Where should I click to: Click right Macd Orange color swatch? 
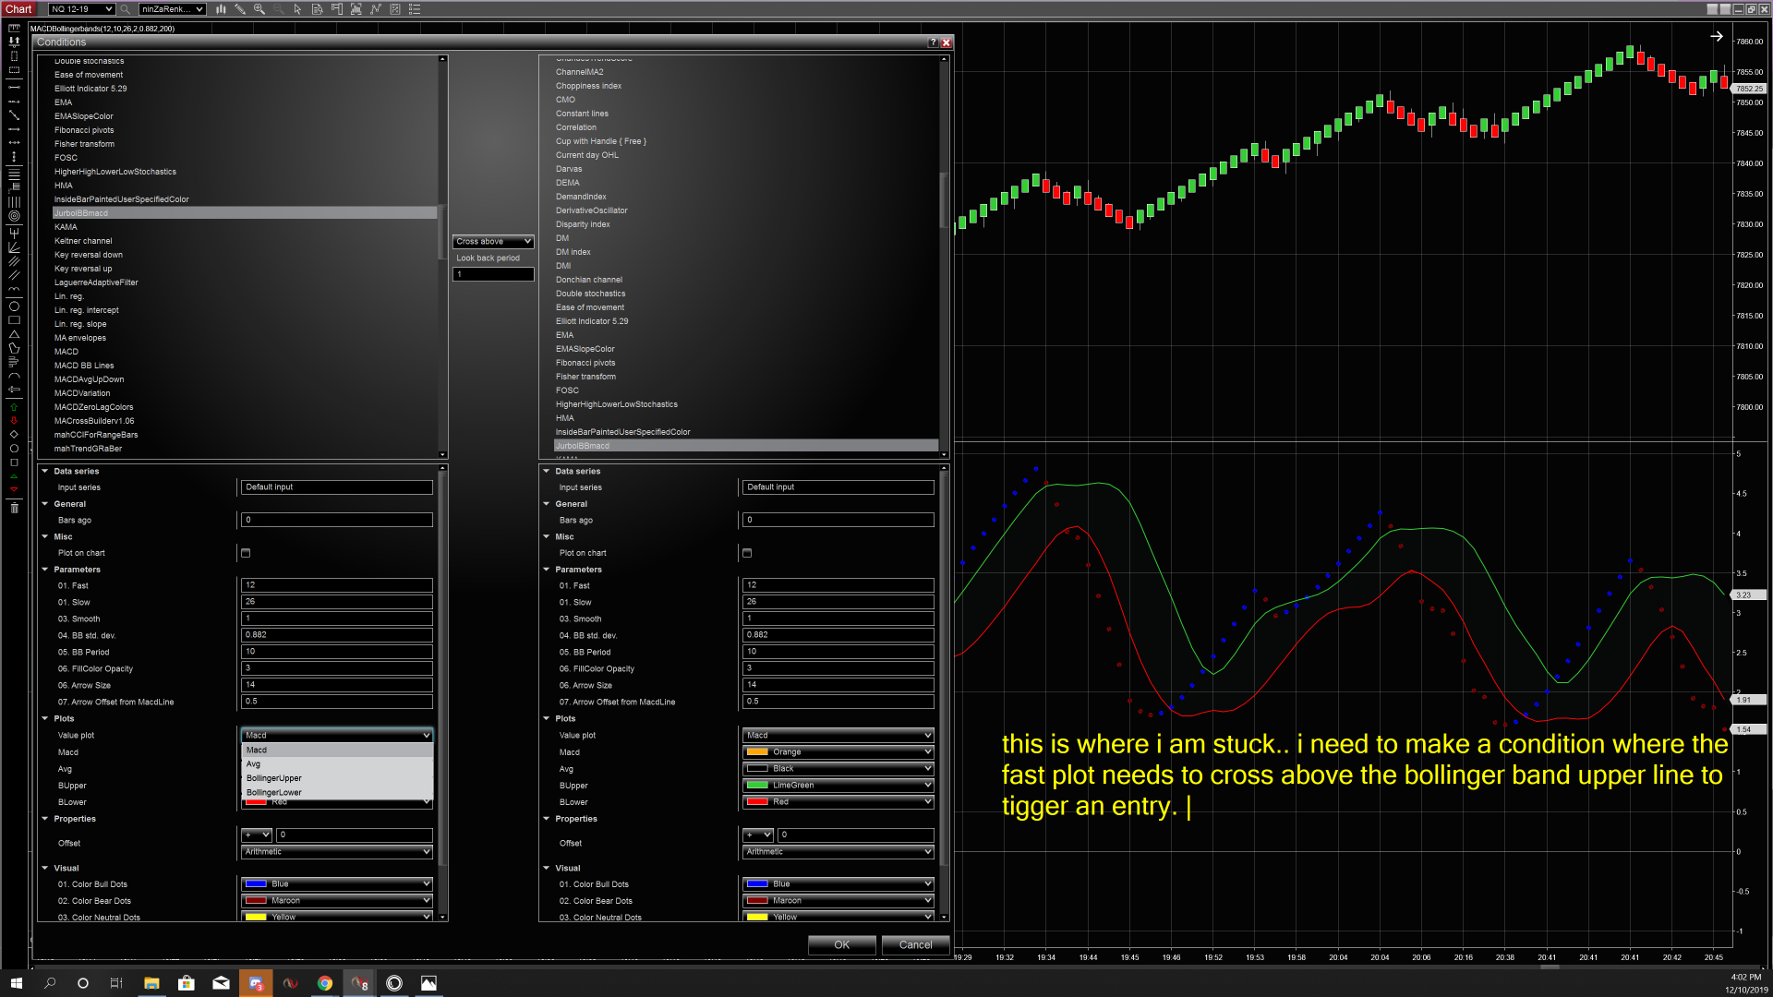757,752
